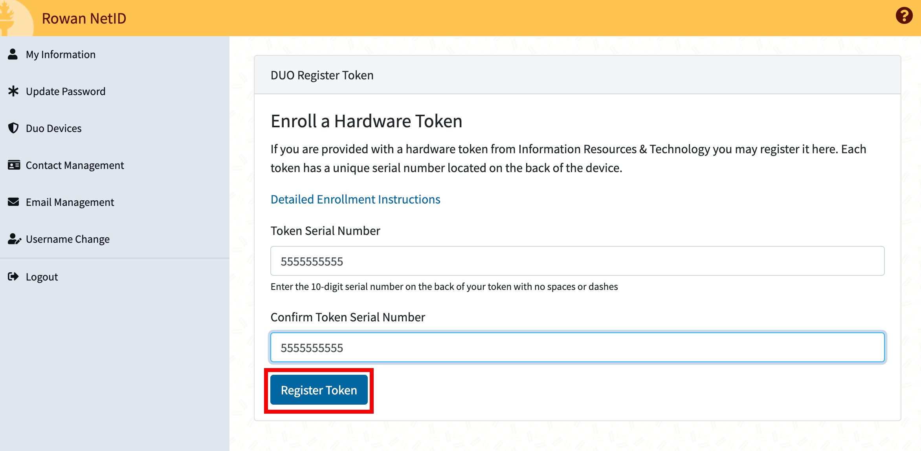
Task: Click the Logout arrow icon
Action: [13, 277]
